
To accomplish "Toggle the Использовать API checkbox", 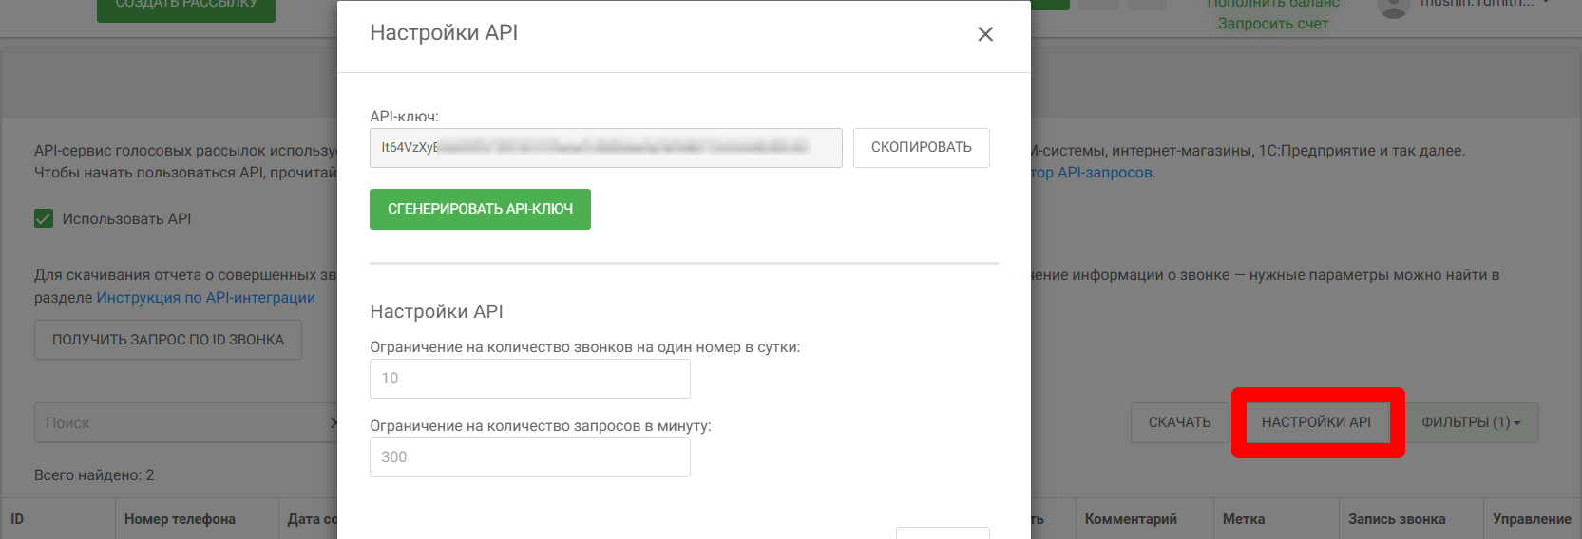I will 44,219.
